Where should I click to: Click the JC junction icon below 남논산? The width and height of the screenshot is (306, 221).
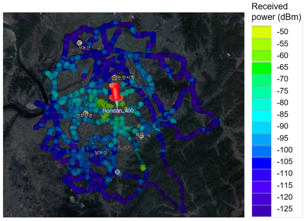(117, 172)
